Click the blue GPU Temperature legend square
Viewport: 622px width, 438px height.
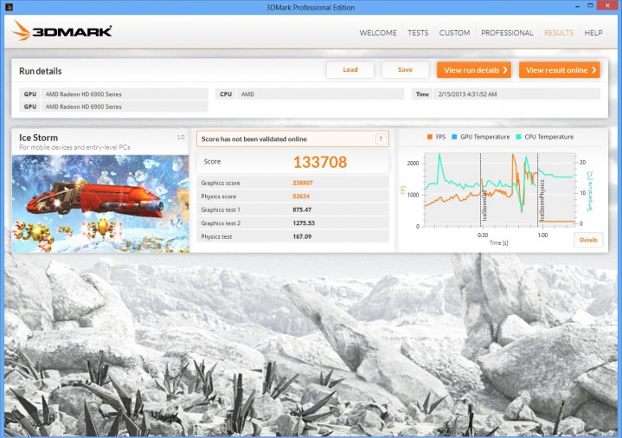pos(454,137)
